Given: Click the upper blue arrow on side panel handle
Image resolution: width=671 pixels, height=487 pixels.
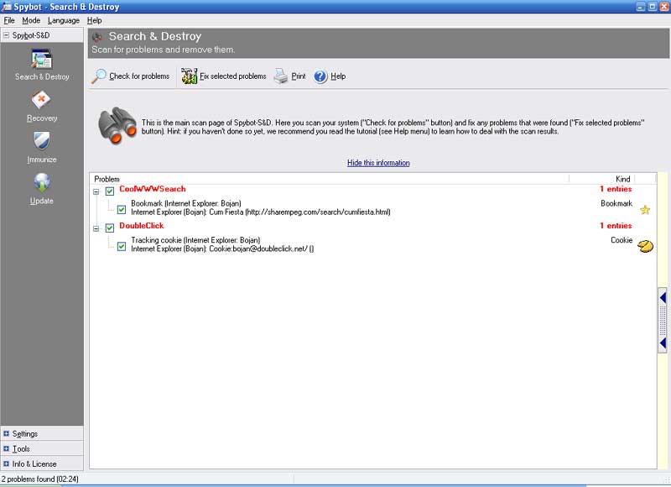Looking at the screenshot, I should point(663,297).
